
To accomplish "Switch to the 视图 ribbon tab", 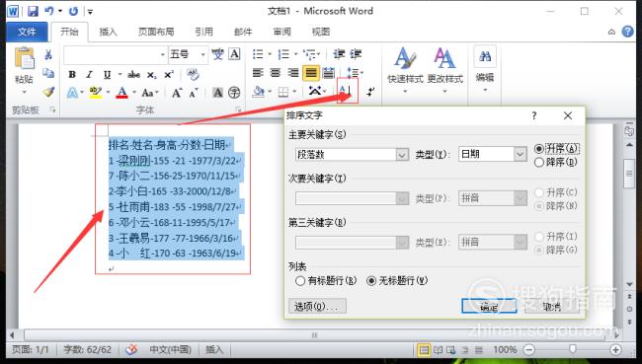I will (321, 32).
